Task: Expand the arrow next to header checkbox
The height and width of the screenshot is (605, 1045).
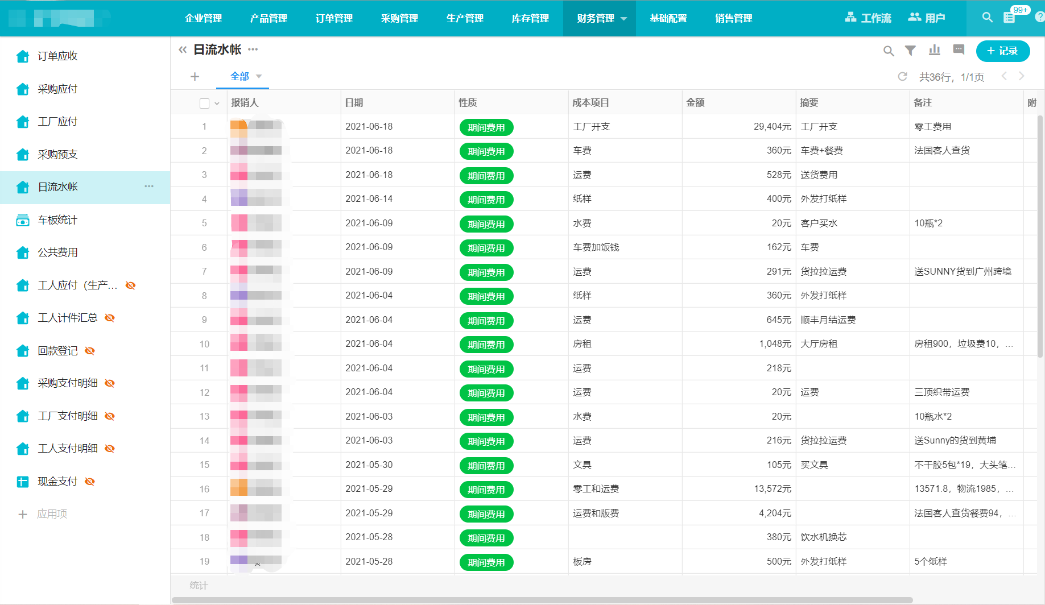Action: tap(217, 103)
